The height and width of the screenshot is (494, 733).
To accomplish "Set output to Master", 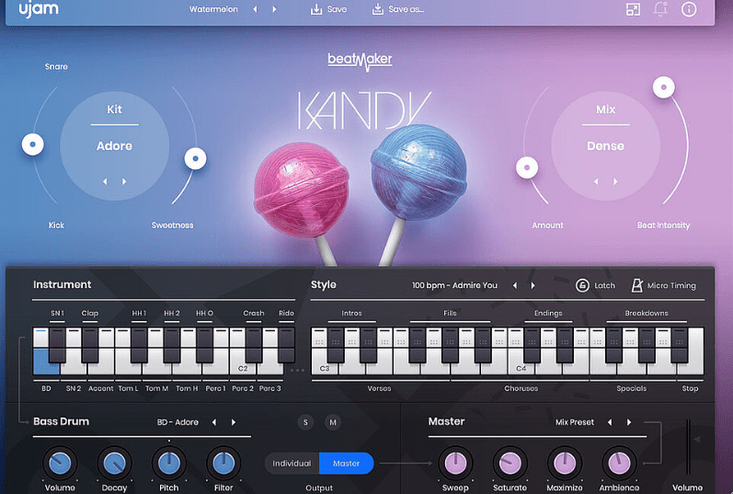I will click(x=347, y=463).
